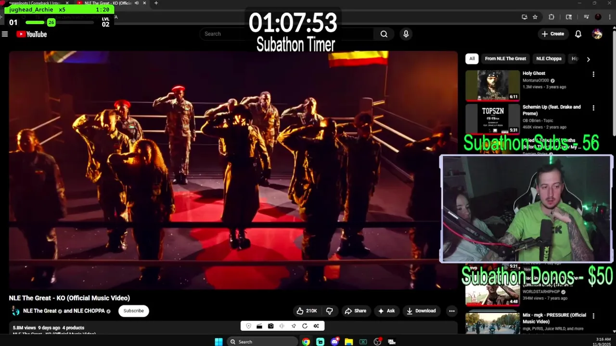Click into the YouTube search field
The image size is (616, 346).
pyautogui.click(x=286, y=34)
